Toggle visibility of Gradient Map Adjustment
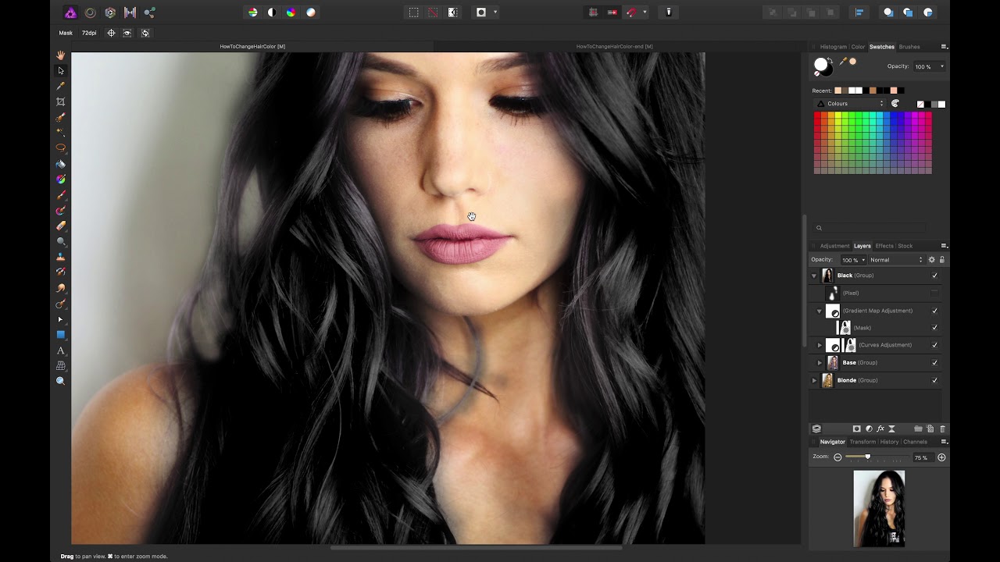This screenshot has height=562, width=1000. pos(934,311)
